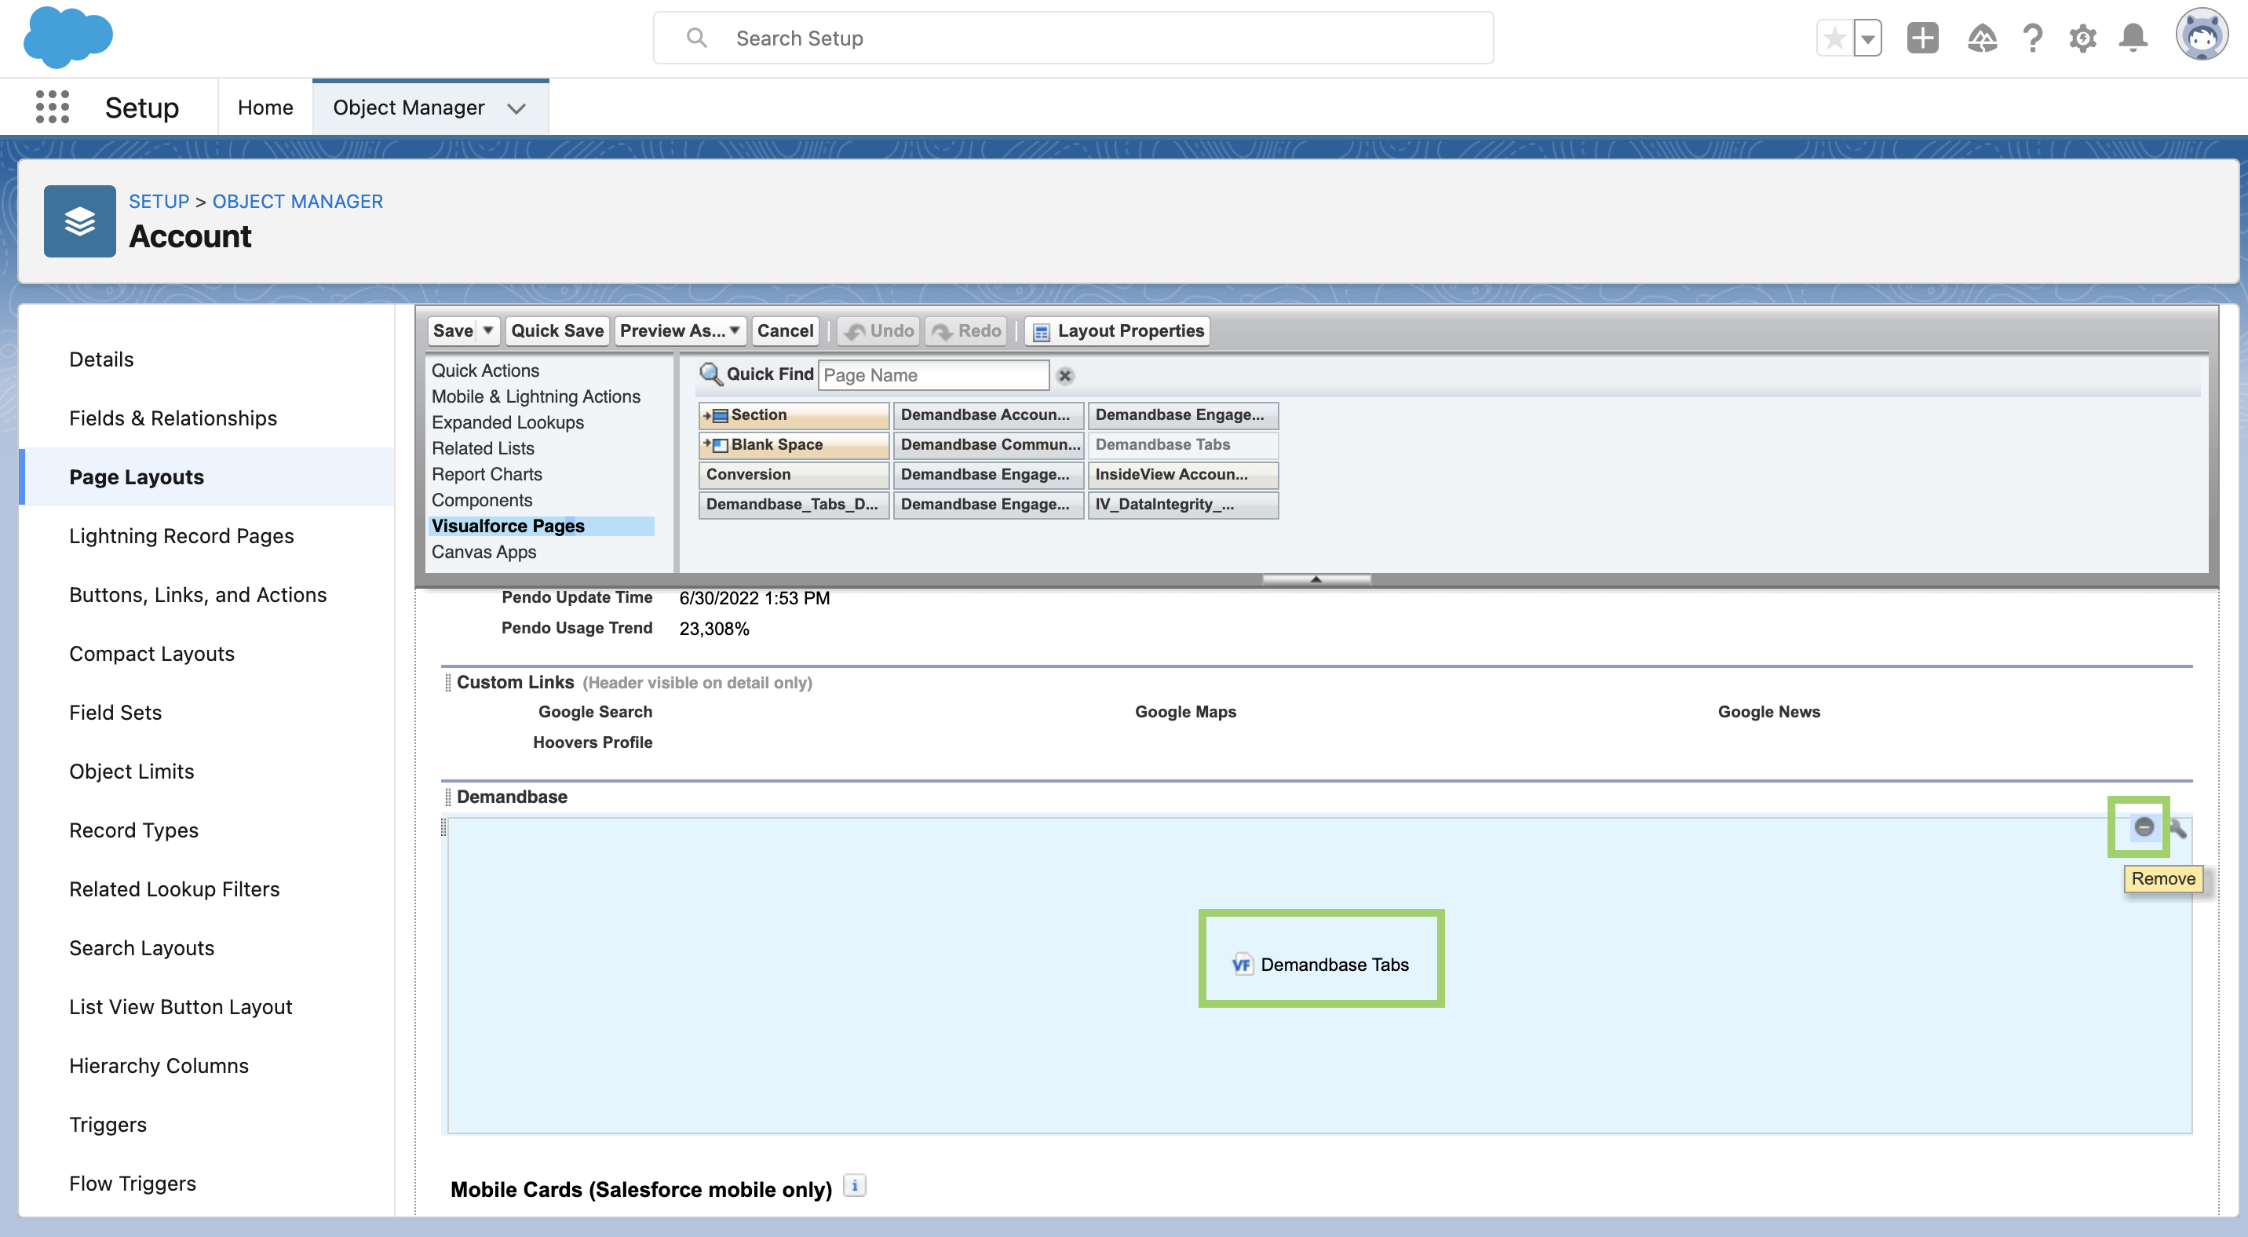Pick the Demandbase_Tabs_D... palette item
This screenshot has height=1237, width=2248.
[x=794, y=504]
